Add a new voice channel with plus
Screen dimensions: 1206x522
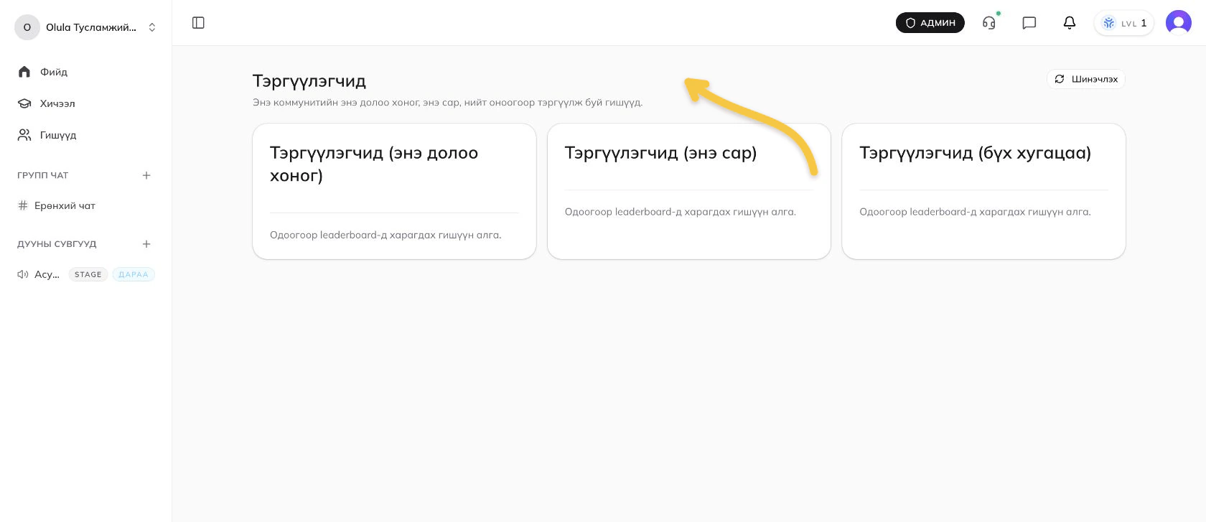tap(146, 244)
